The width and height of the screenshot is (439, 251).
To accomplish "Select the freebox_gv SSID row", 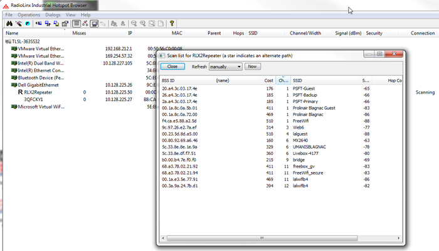I will pyautogui.click(x=281, y=166).
